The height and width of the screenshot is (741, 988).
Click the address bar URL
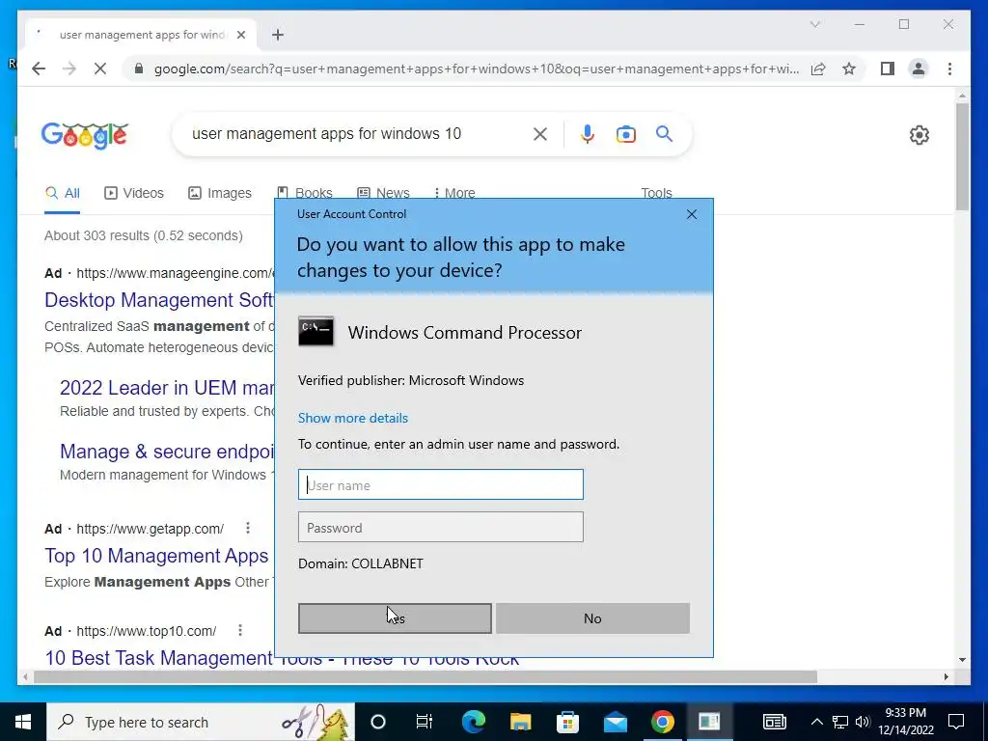point(477,69)
